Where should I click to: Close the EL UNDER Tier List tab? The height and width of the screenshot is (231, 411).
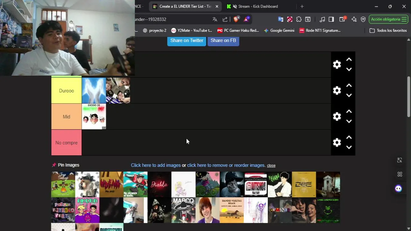(x=217, y=6)
